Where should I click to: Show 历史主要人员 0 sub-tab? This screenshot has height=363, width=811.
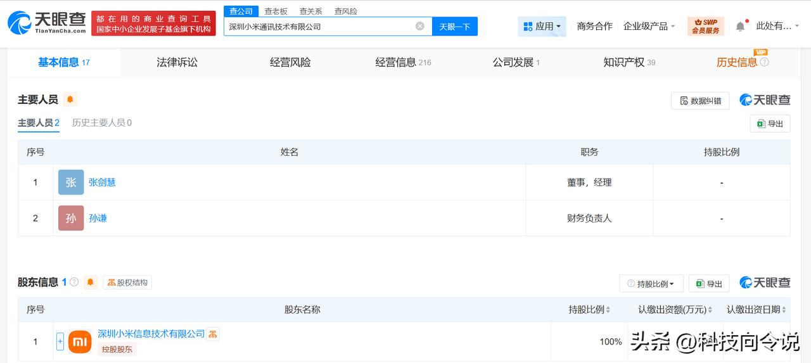102,123
